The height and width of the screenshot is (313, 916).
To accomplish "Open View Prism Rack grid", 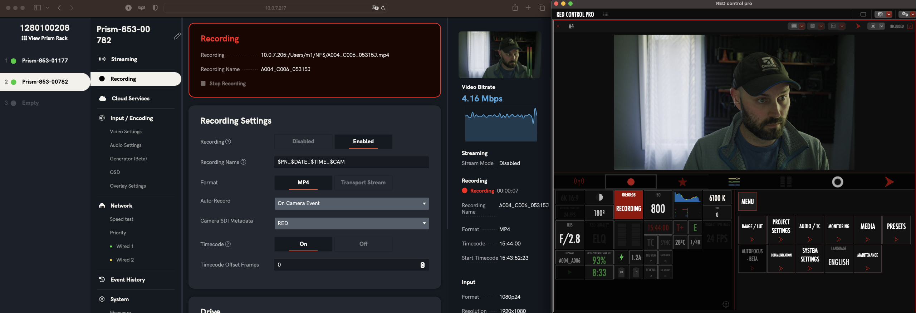I will point(44,38).
